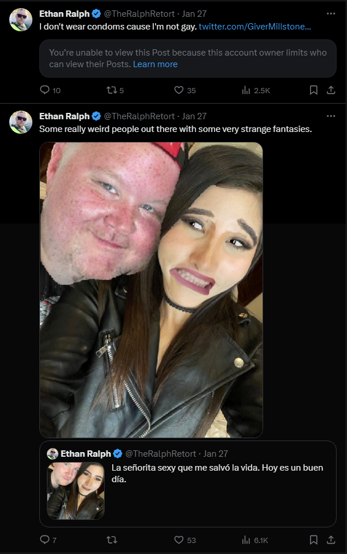The image size is (347, 554).
Task: Share the second post
Action: click(331, 540)
